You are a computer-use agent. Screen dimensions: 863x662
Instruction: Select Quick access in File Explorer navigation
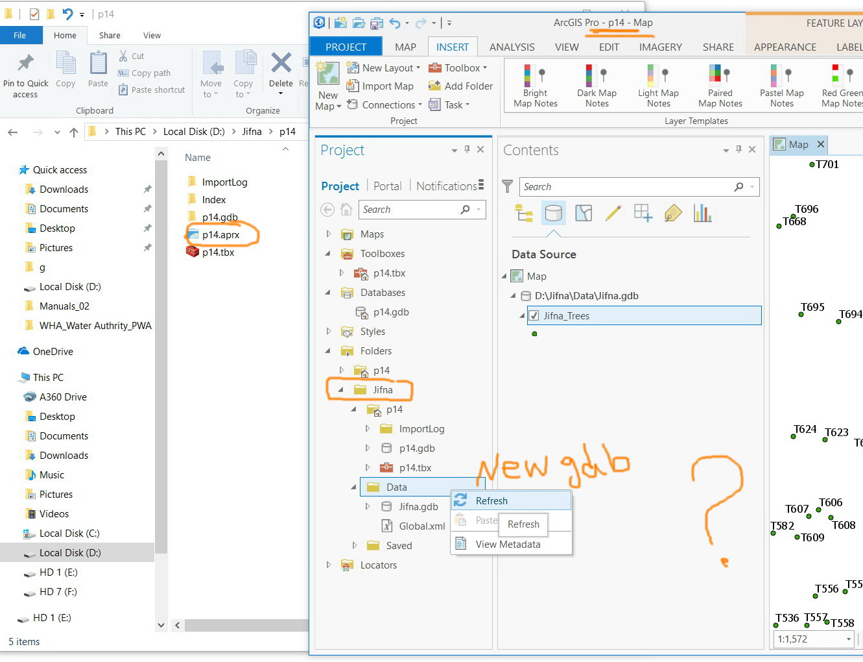pos(60,169)
